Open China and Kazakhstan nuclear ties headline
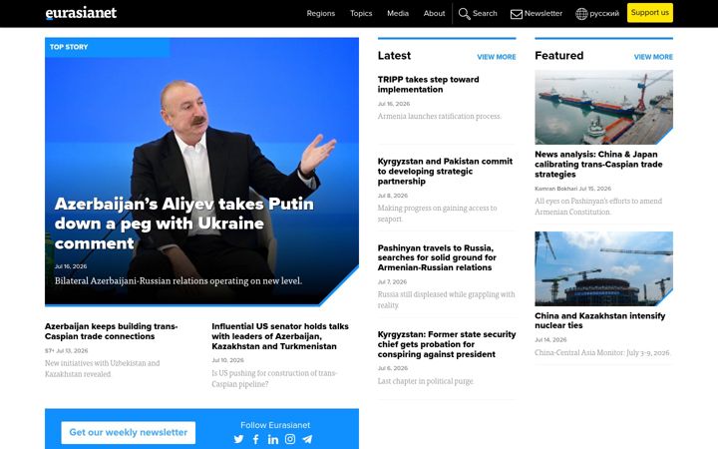The height and width of the screenshot is (449, 718). [x=600, y=320]
